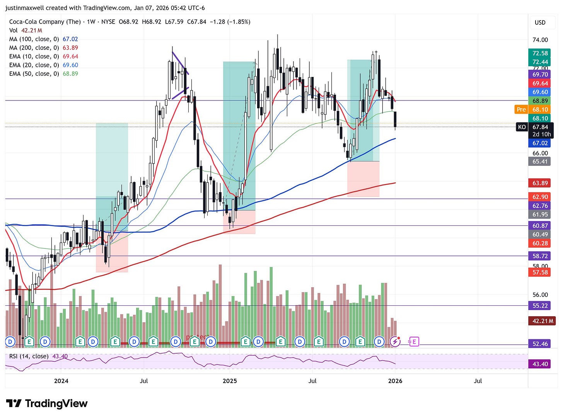This screenshot has height=419, width=563.
Task: Click the gray 61.95 price-axis label
Action: (x=540, y=214)
